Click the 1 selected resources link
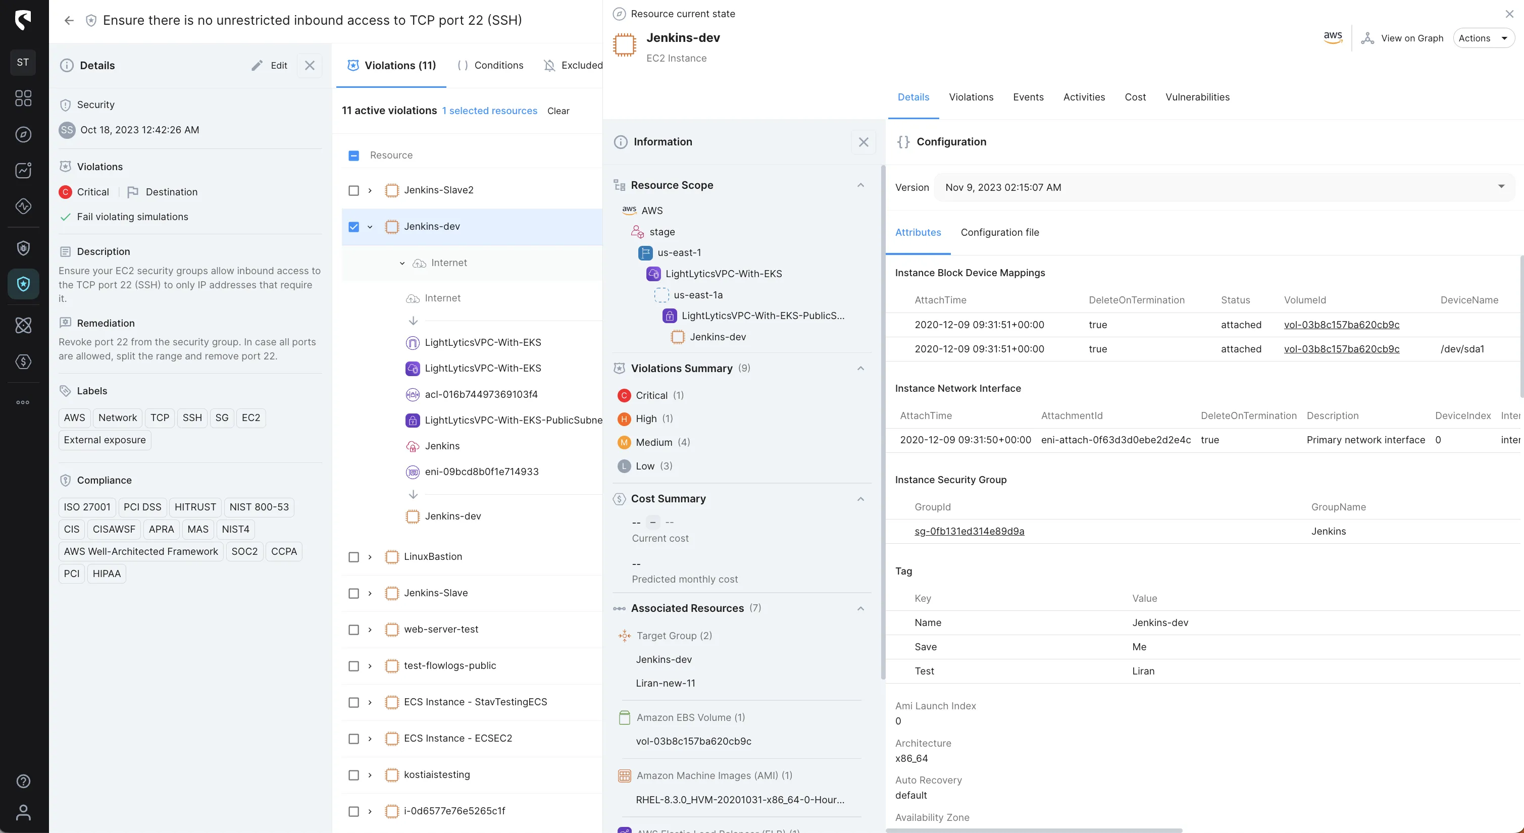This screenshot has height=833, width=1524. [x=490, y=111]
